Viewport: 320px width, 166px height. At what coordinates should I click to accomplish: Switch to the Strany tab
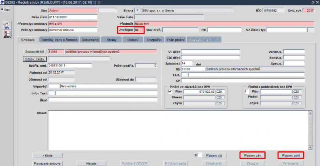point(112,40)
